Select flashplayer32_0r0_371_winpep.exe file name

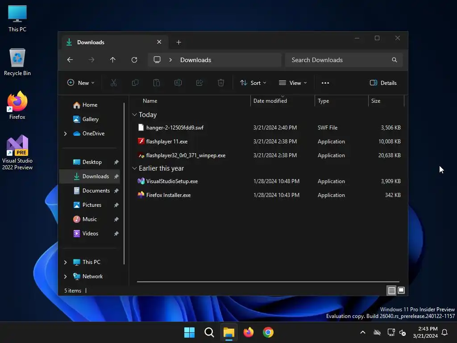pos(186,155)
